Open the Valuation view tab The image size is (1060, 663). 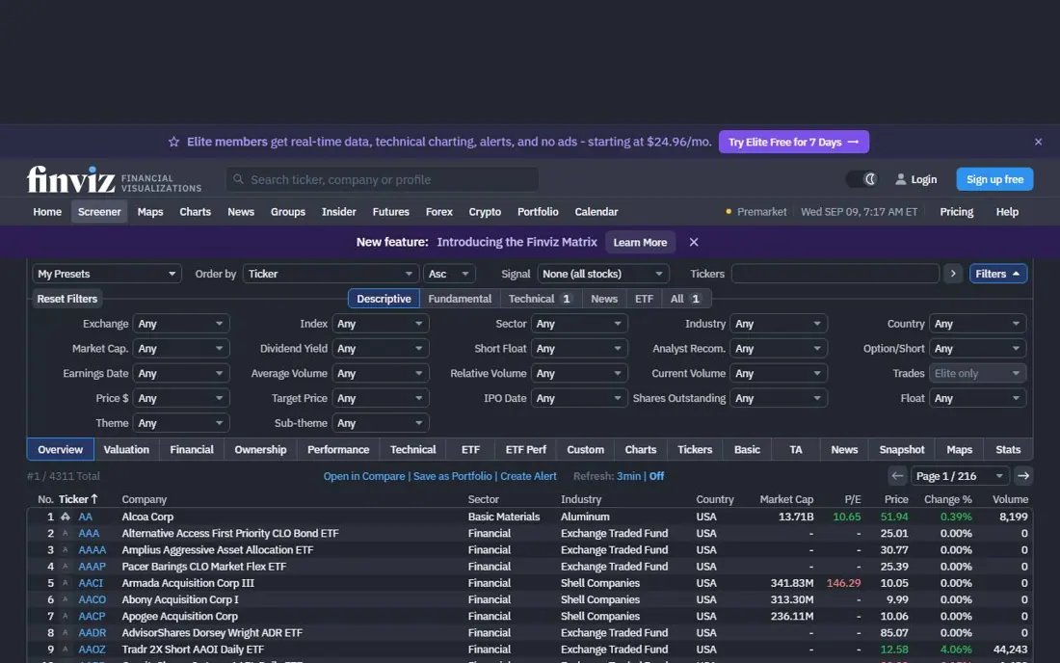tap(125, 449)
